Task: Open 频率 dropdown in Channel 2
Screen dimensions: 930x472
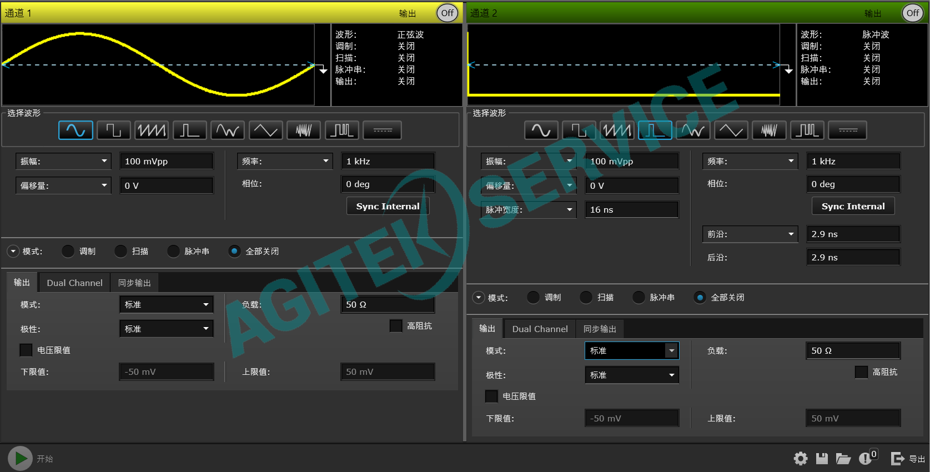Action: click(x=750, y=161)
